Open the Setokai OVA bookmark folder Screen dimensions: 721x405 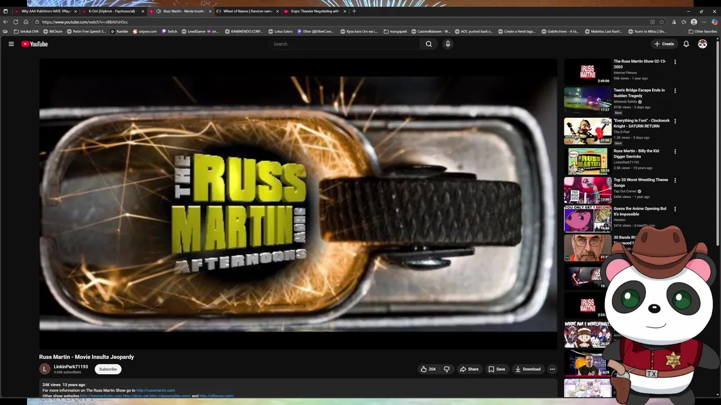pos(26,31)
